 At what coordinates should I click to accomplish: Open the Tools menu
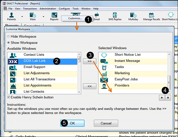pos(76,9)
